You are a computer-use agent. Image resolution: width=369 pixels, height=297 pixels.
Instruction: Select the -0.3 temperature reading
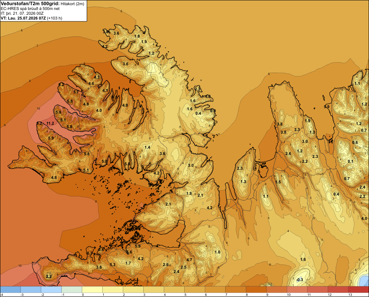pos(300,280)
